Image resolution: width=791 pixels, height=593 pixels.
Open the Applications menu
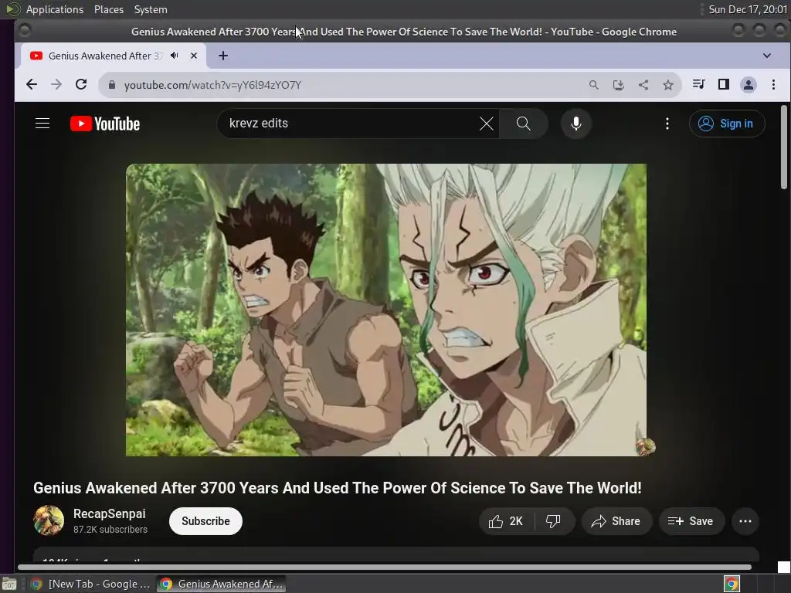(x=55, y=9)
